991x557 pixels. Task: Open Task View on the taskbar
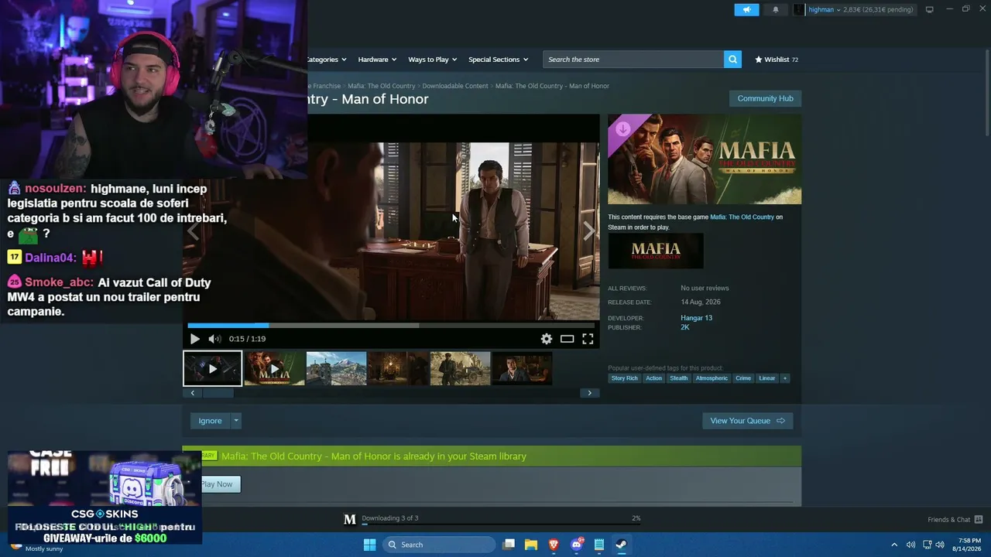pos(509,545)
